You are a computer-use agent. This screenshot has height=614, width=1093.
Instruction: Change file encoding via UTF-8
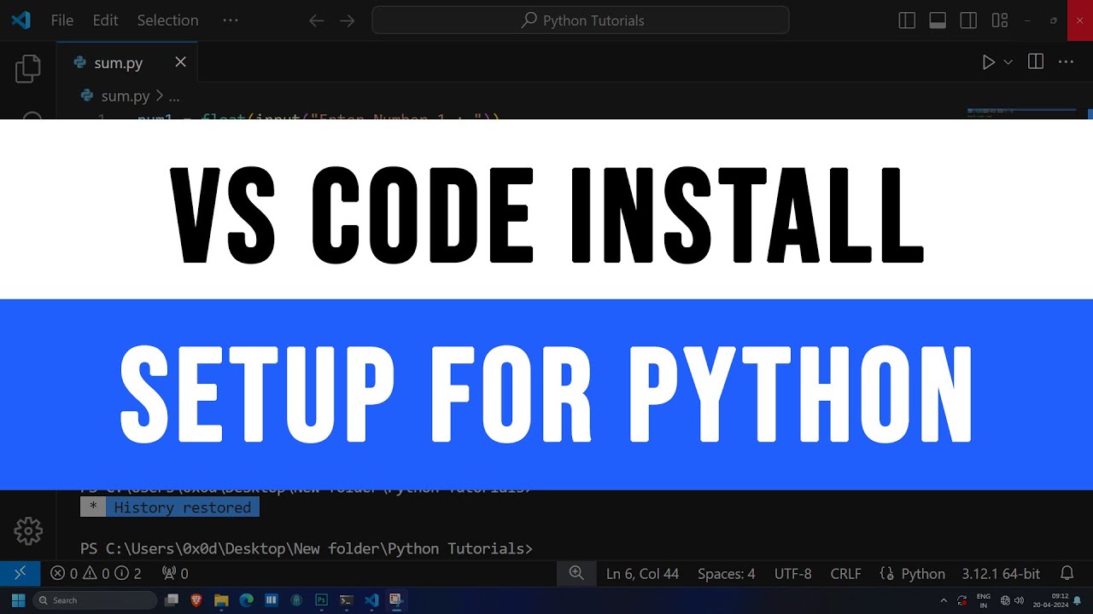point(793,574)
